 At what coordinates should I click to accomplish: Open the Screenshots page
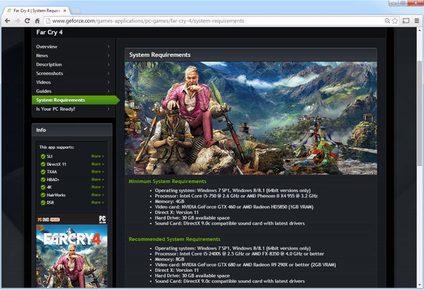click(50, 74)
